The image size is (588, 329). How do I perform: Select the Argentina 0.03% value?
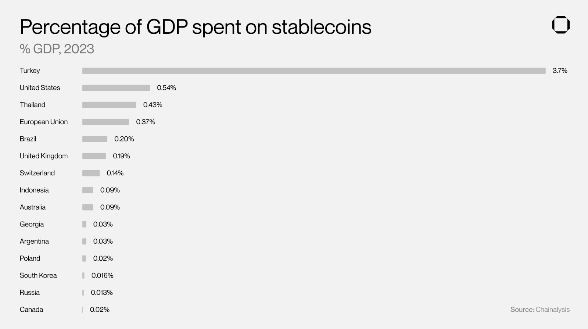(x=103, y=241)
